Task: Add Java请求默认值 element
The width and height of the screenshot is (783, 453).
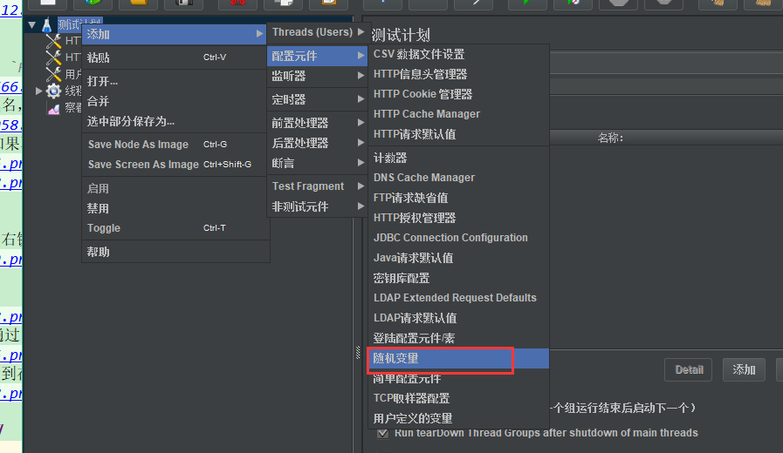Action: pos(458,258)
